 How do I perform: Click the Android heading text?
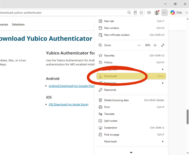point(53,79)
